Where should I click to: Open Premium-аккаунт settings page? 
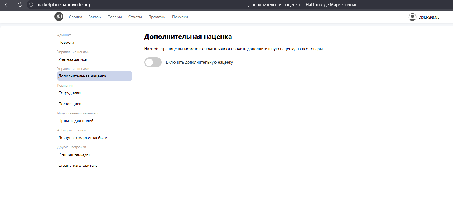pyautogui.click(x=74, y=154)
